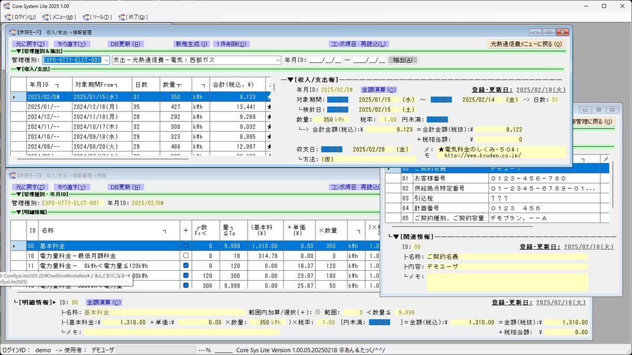Collapse the ▼[関連情報] section in right window

[x=397, y=237]
